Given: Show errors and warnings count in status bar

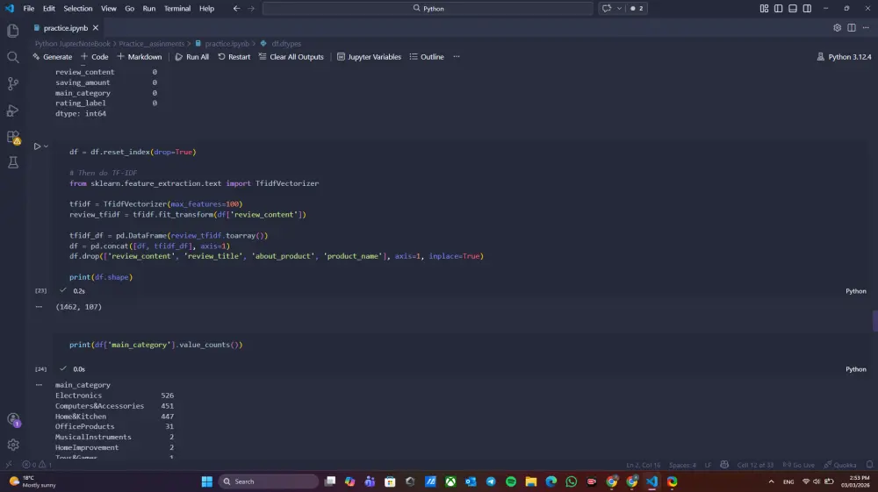Looking at the screenshot, I should pos(37,465).
